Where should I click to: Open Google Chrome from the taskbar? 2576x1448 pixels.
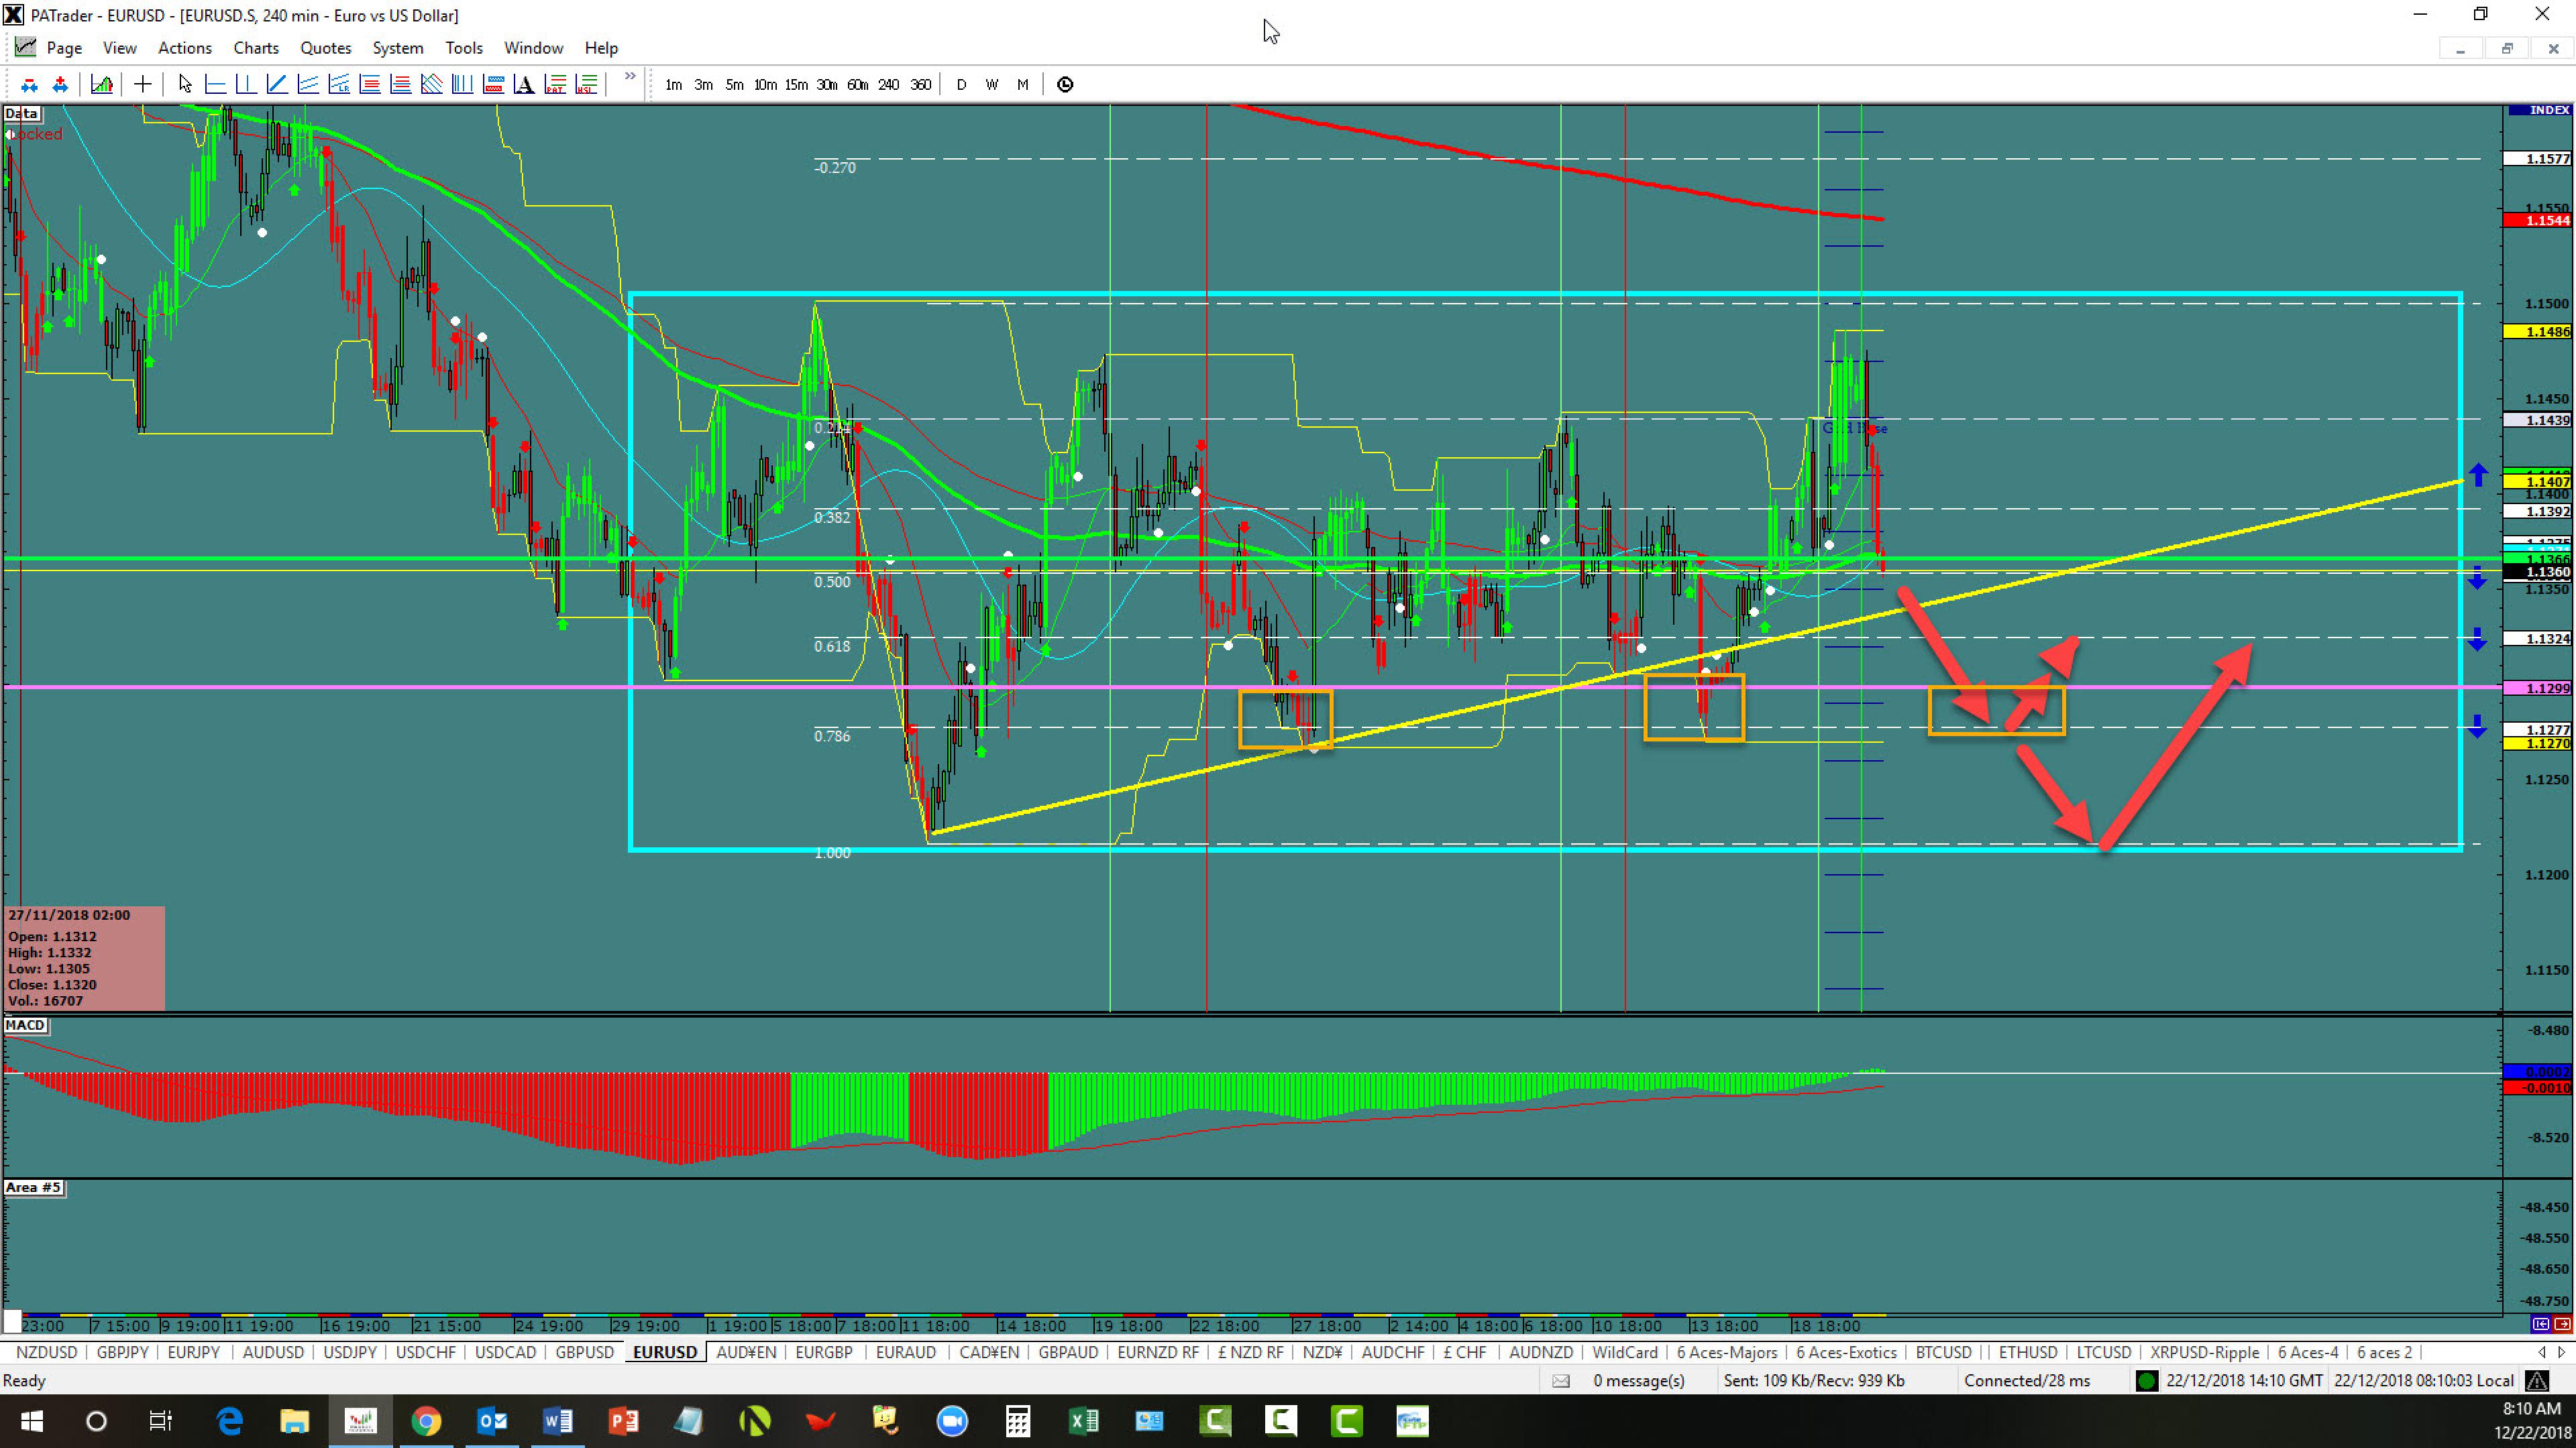(426, 1421)
